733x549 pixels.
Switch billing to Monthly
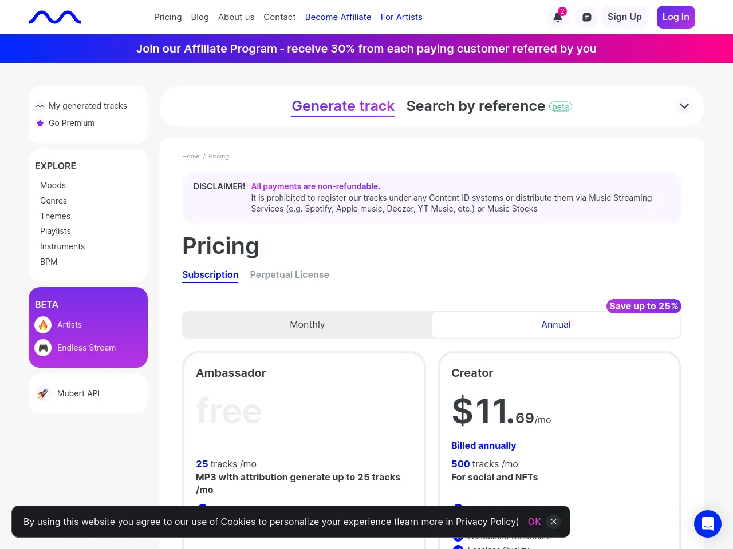coord(307,325)
